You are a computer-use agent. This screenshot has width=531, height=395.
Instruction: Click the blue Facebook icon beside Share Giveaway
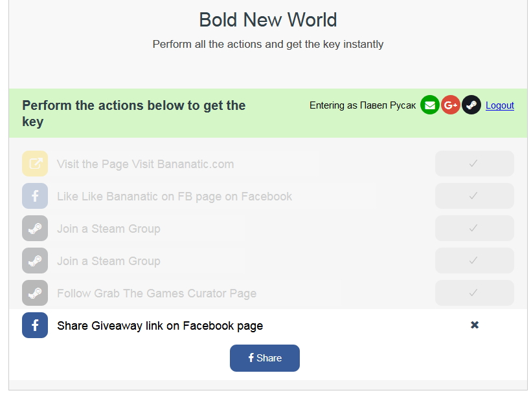35,325
